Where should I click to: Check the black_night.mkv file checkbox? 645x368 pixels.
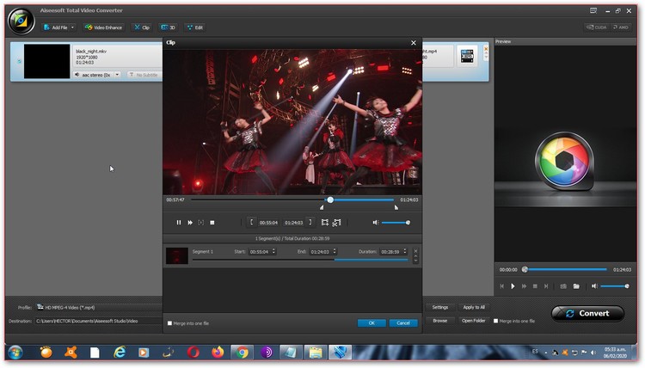tap(19, 61)
